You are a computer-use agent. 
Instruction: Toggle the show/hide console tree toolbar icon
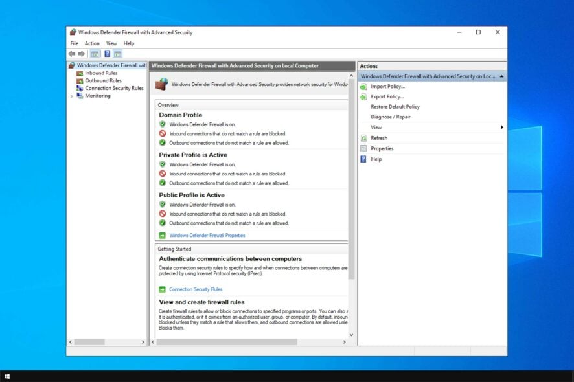[95, 54]
